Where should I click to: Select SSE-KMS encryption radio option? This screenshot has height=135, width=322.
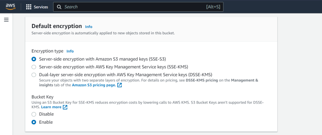[x=34, y=67]
